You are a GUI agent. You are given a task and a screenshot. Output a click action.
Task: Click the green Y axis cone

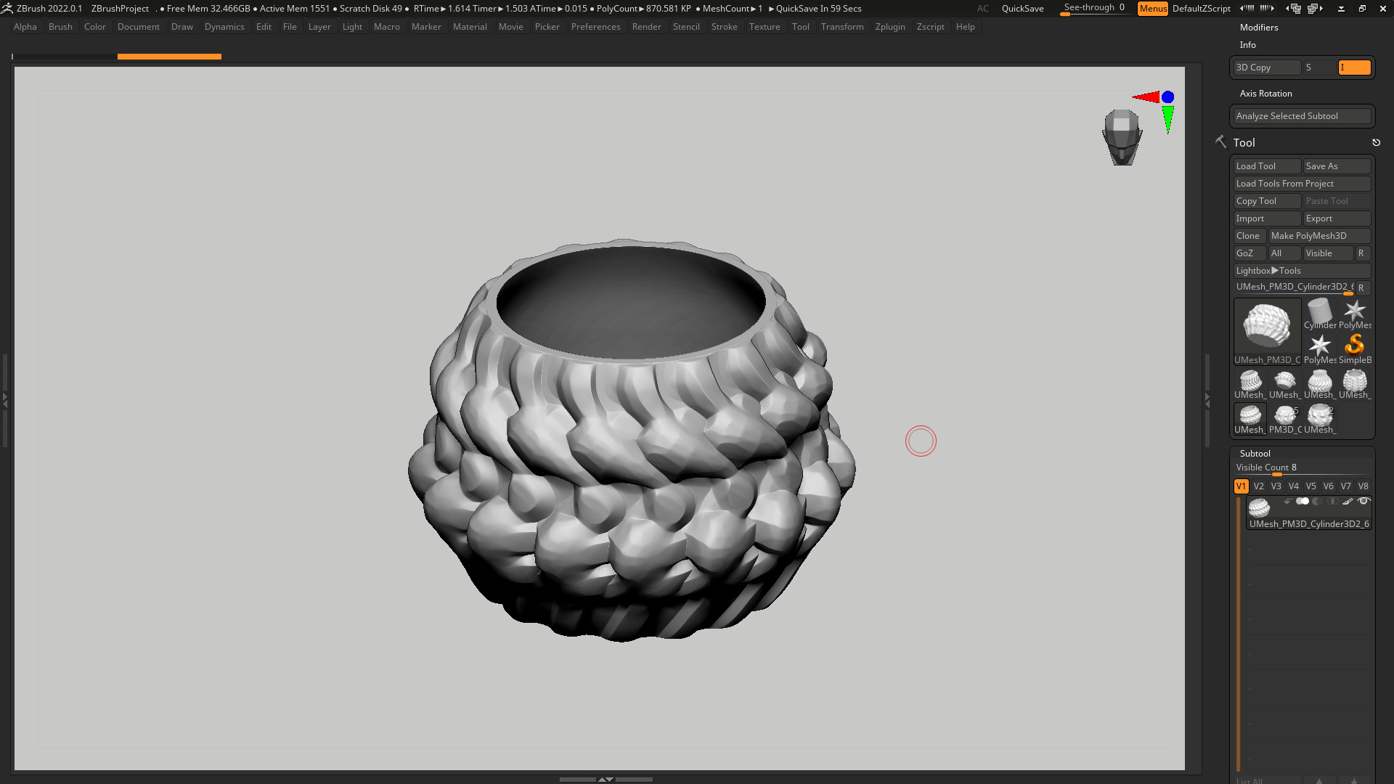tap(1167, 119)
